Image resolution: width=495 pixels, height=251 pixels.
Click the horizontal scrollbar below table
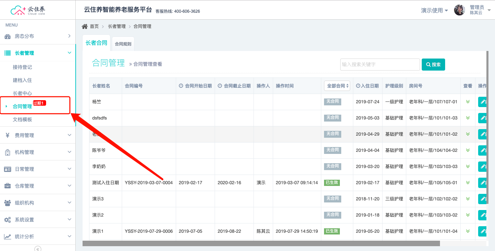tap(261, 243)
